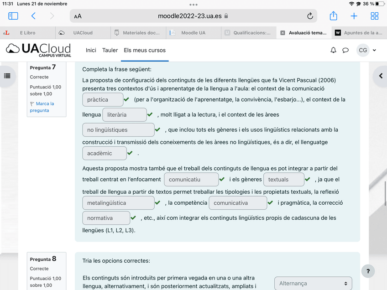387x290 pixels.
Task: Open the Alternança dropdown
Action: [313, 283]
